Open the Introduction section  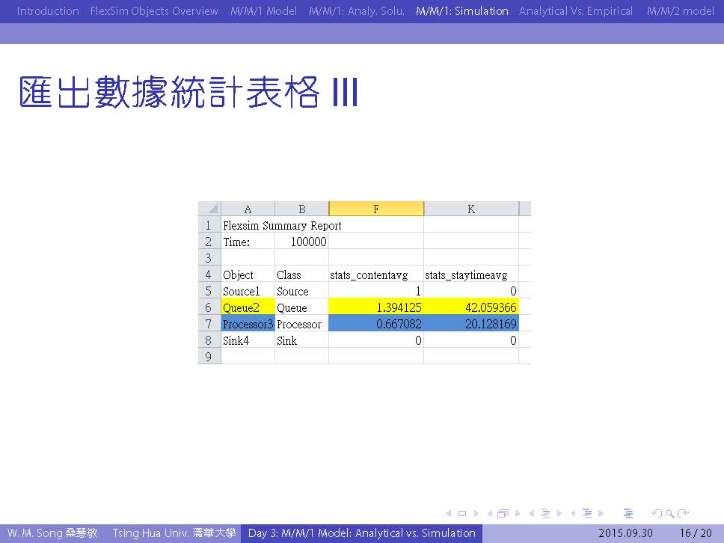[48, 11]
